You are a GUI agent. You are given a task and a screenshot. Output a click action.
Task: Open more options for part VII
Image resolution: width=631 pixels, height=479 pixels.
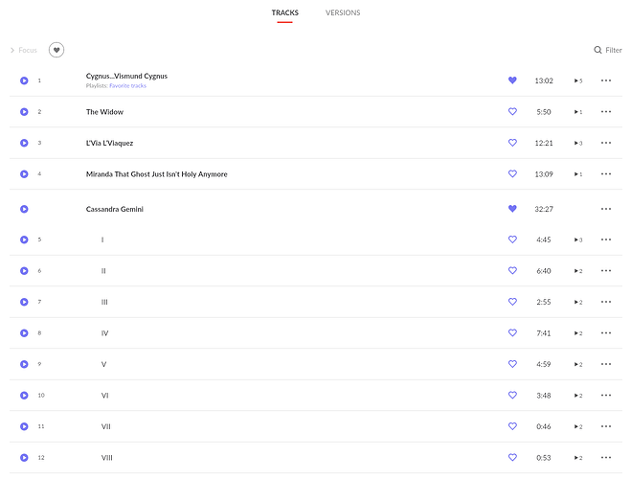606,426
